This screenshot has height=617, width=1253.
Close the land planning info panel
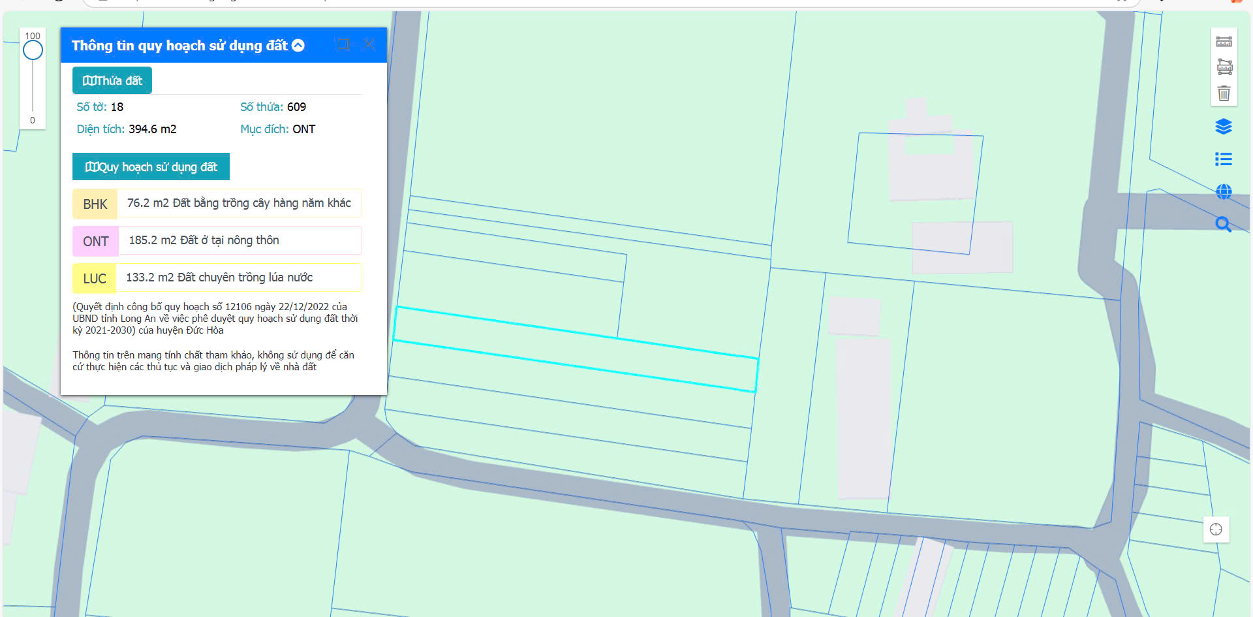369,44
